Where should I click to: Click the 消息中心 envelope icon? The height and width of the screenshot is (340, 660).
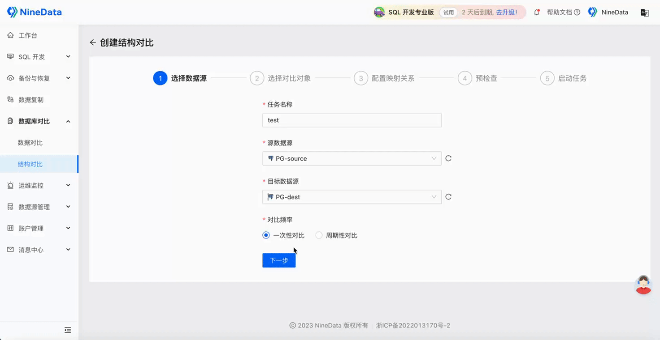point(10,250)
